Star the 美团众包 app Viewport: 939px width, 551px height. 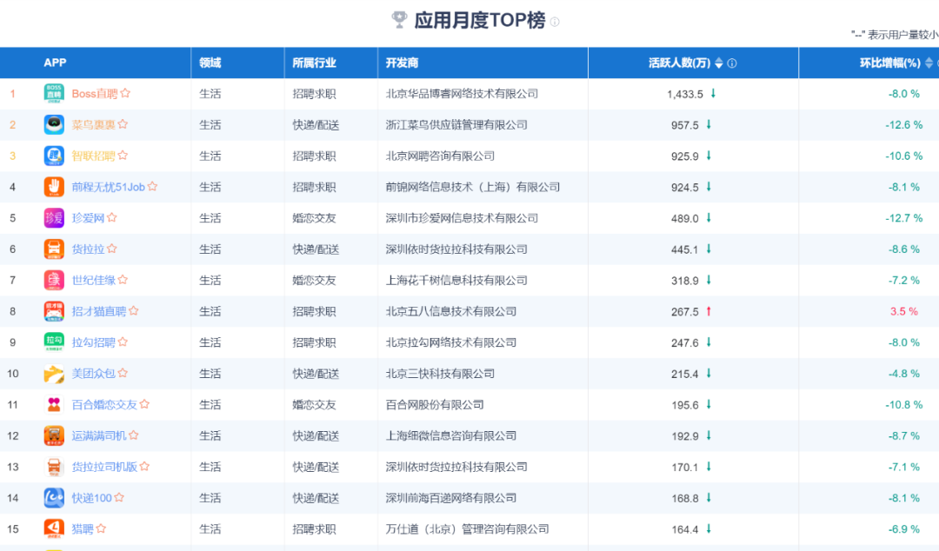(x=123, y=373)
